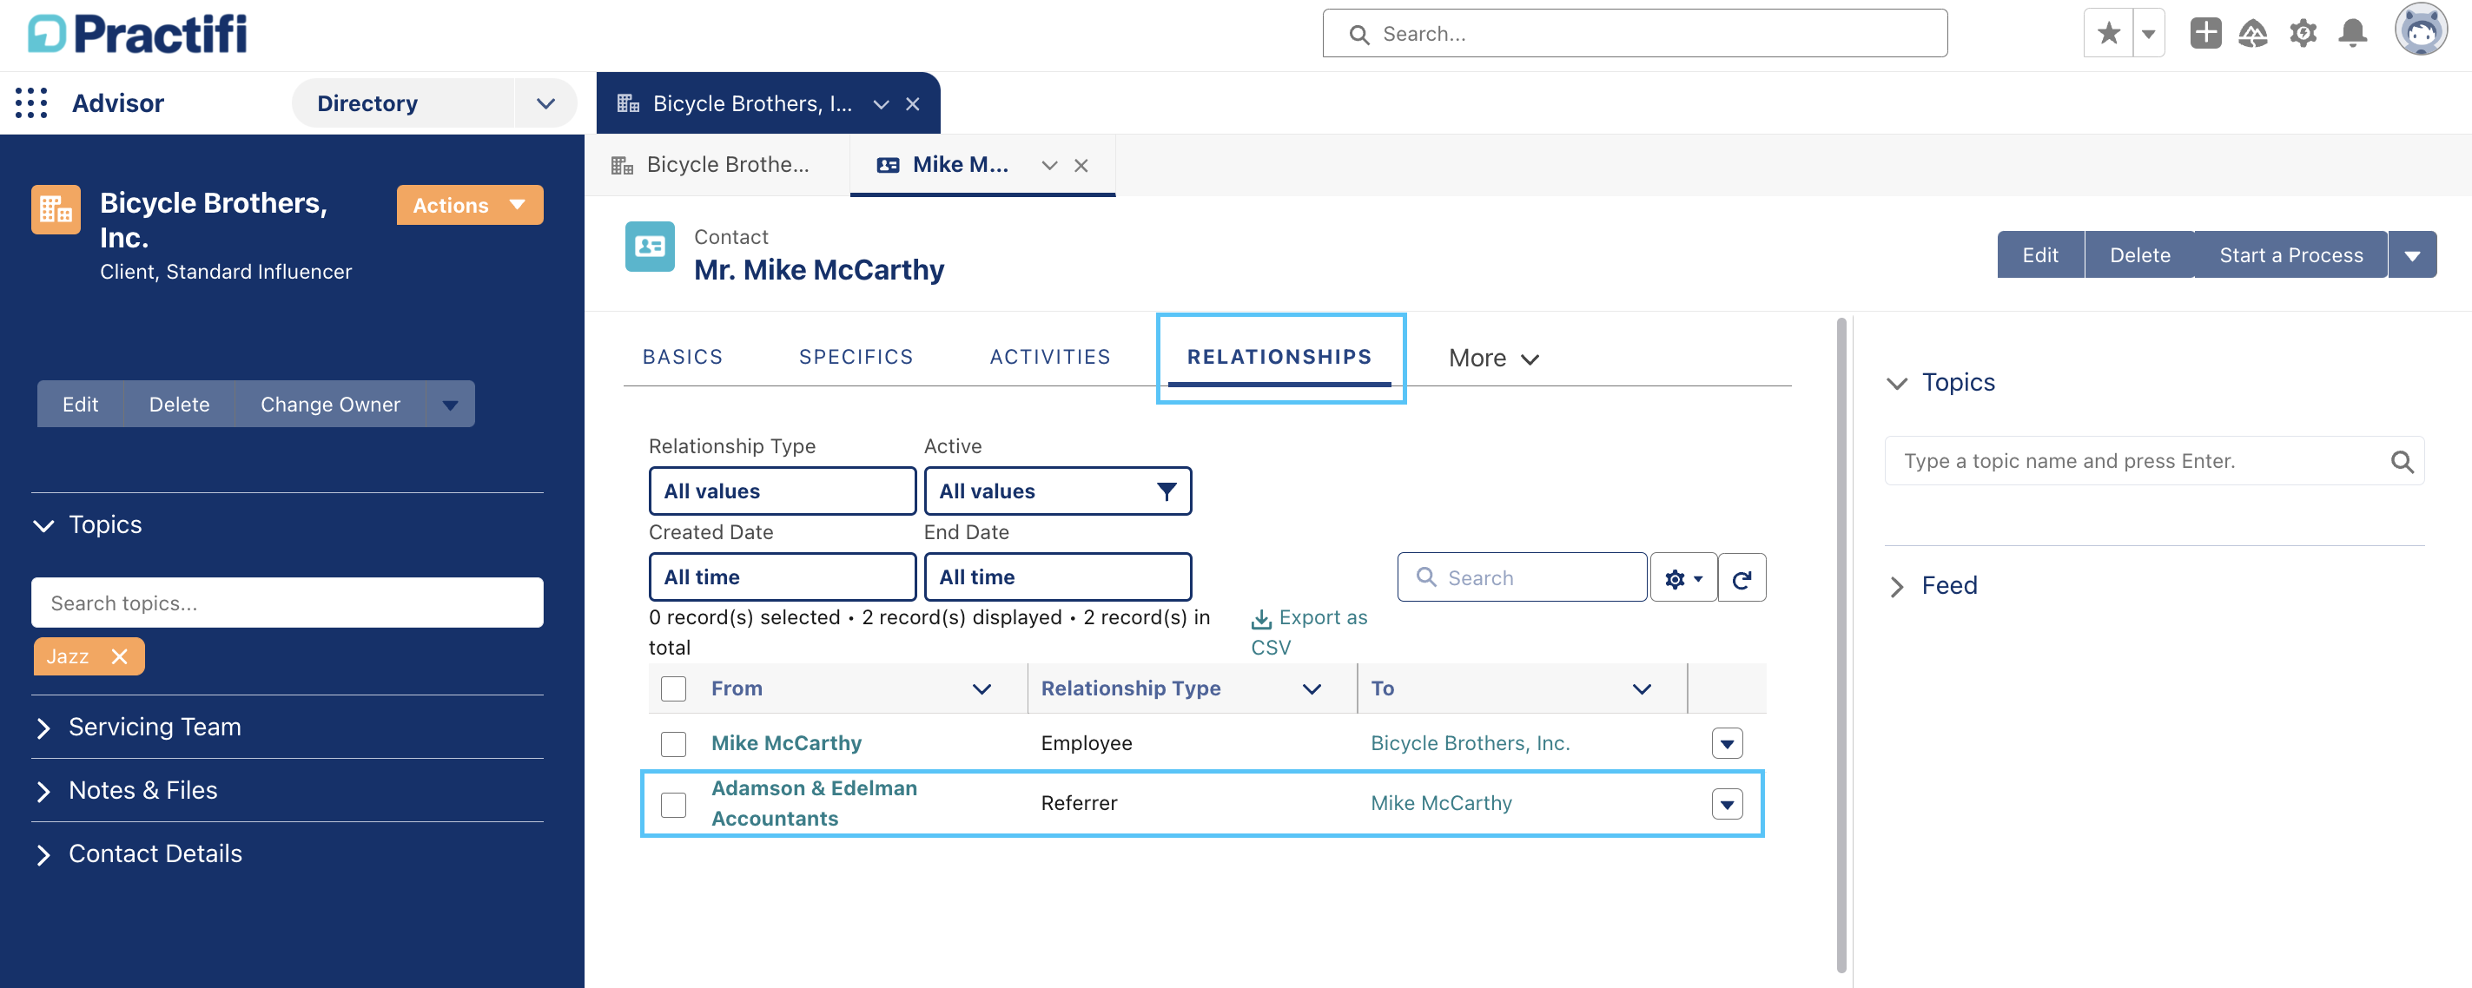Open the favorites list dropdown arrow
2472x988 pixels.
2149,34
